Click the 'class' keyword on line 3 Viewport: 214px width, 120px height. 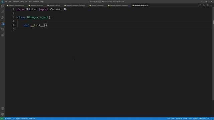(21, 17)
